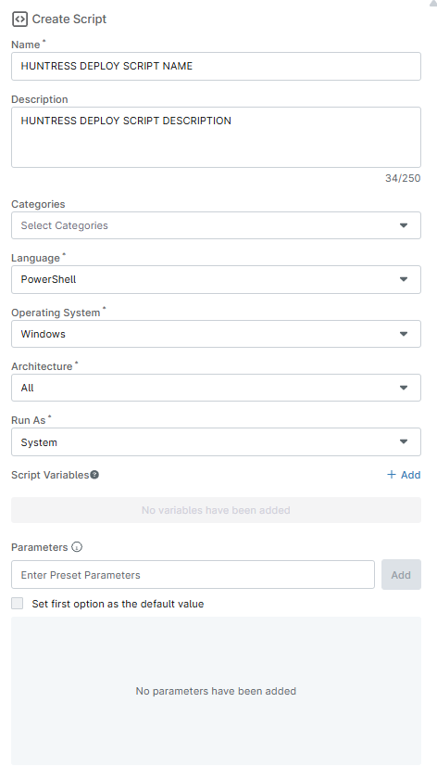Click the scroll up arrow at top right
Screen dimensions: 437x779
tap(433, 3)
